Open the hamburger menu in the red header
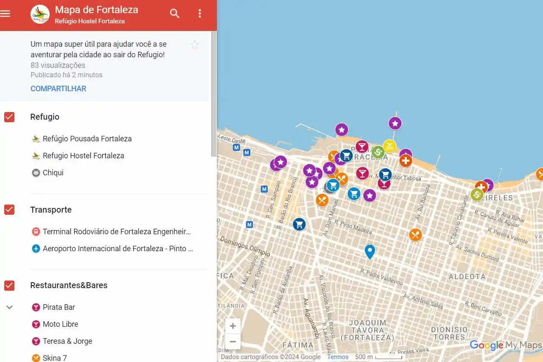Screen dimensions: 543x362 tap(5, 14)
